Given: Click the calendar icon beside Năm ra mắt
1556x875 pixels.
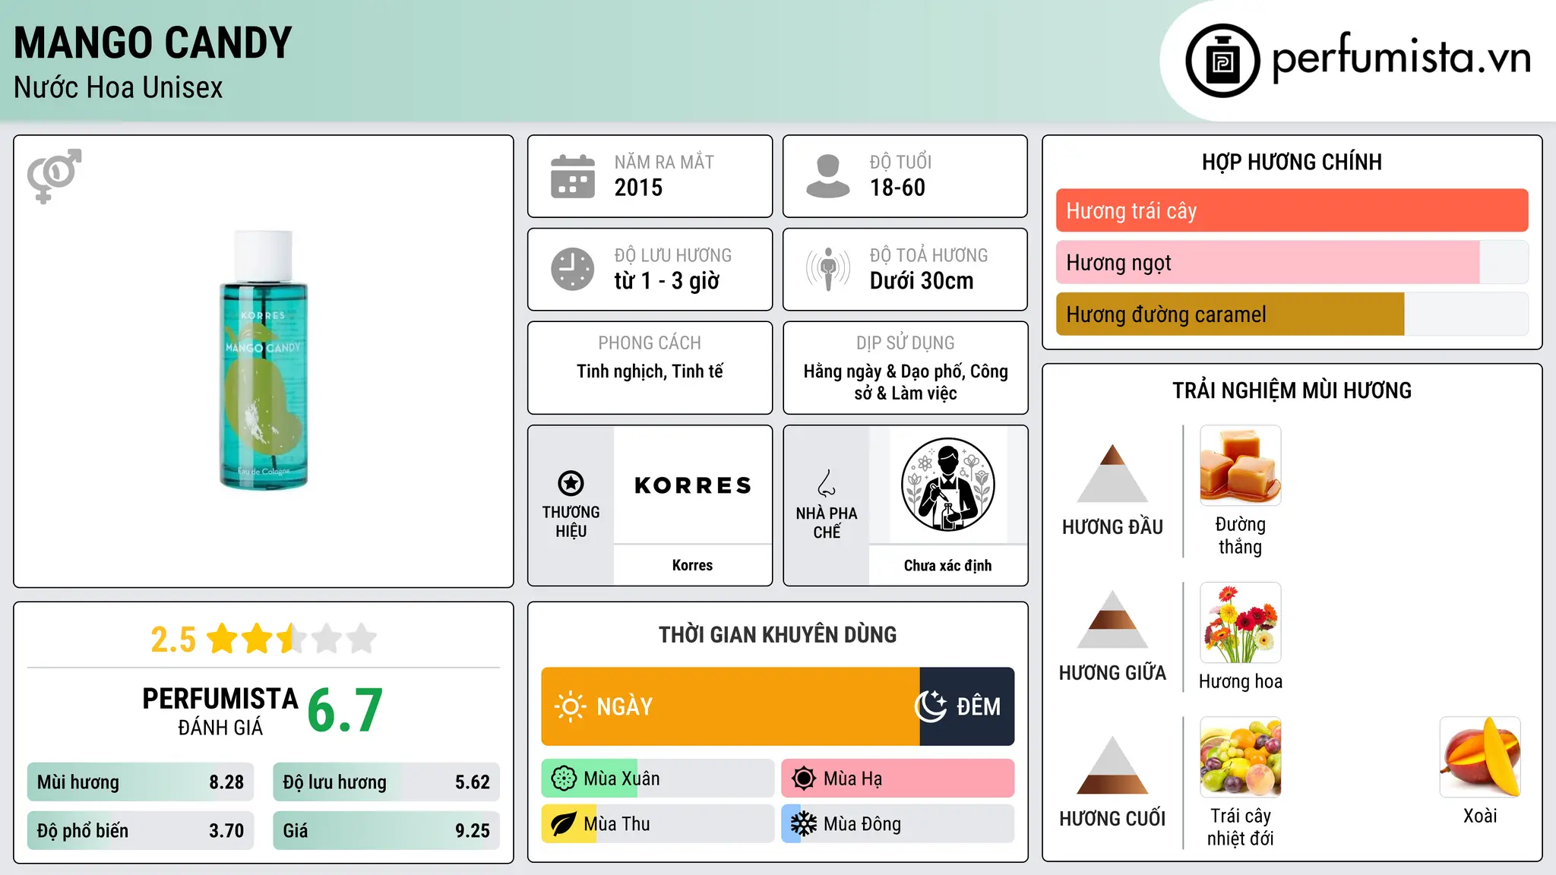Looking at the screenshot, I should click(573, 176).
